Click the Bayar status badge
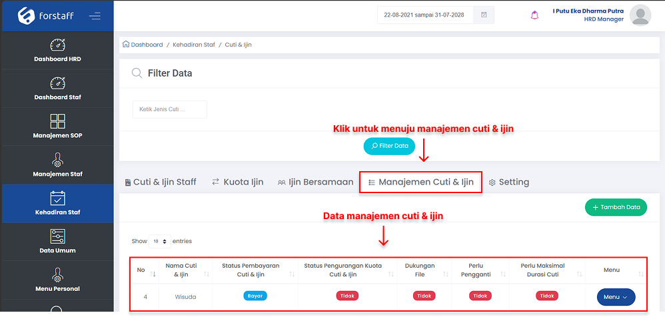Image resolution: width=665 pixels, height=317 pixels. pos(255,296)
